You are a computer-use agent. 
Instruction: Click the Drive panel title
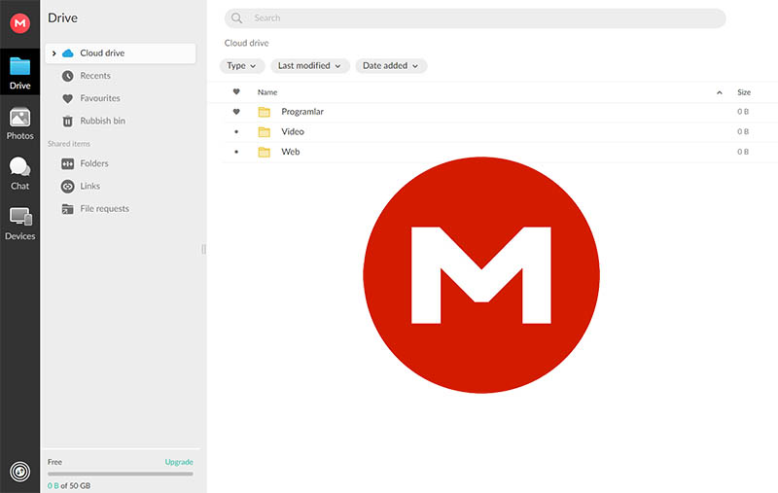click(62, 18)
